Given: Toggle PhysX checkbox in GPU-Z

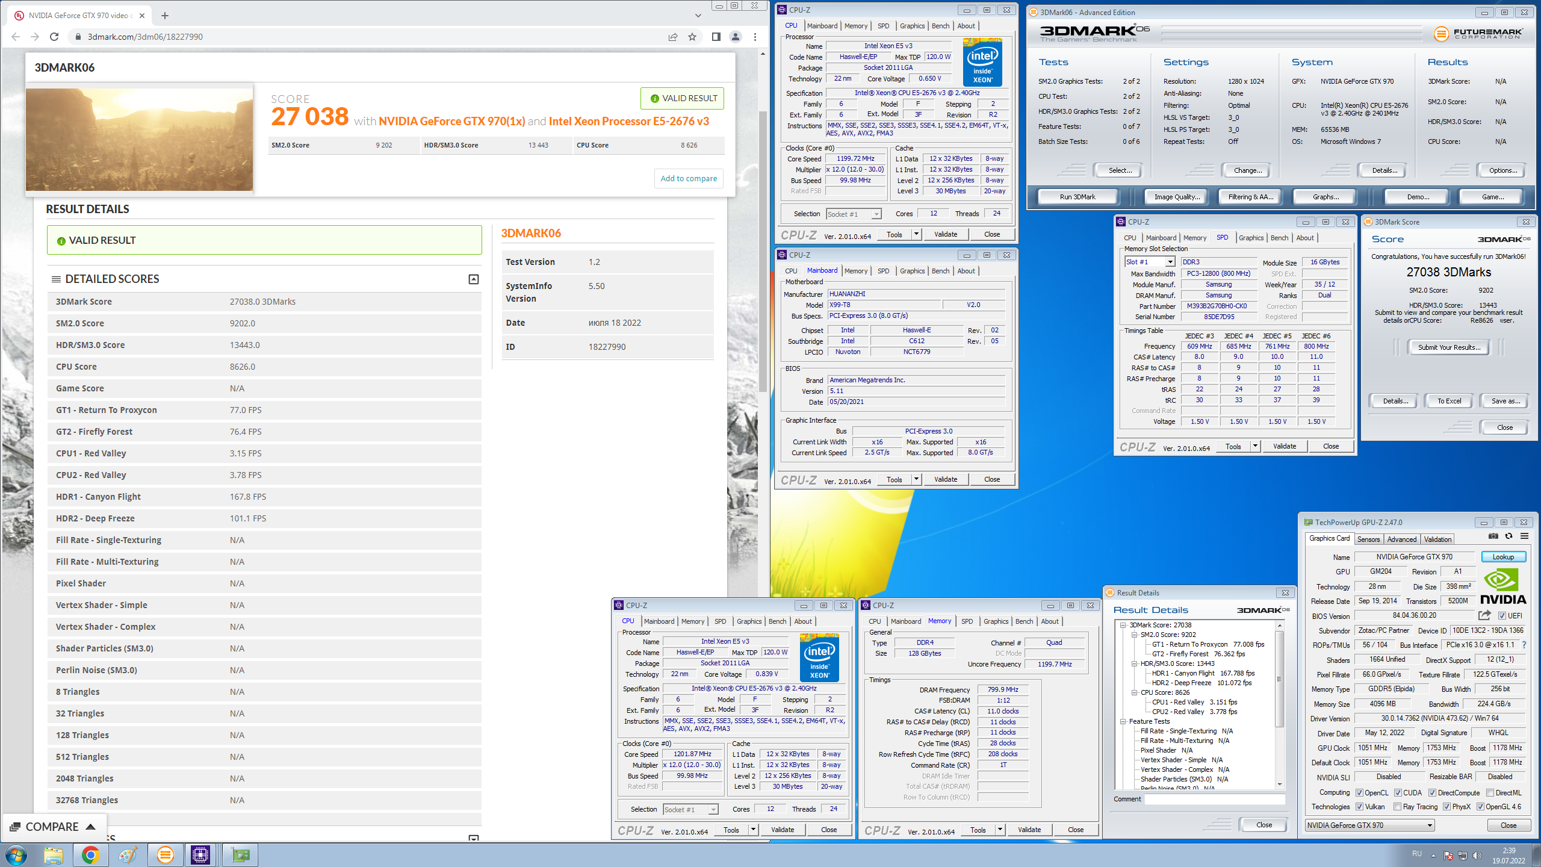Looking at the screenshot, I should tap(1446, 807).
